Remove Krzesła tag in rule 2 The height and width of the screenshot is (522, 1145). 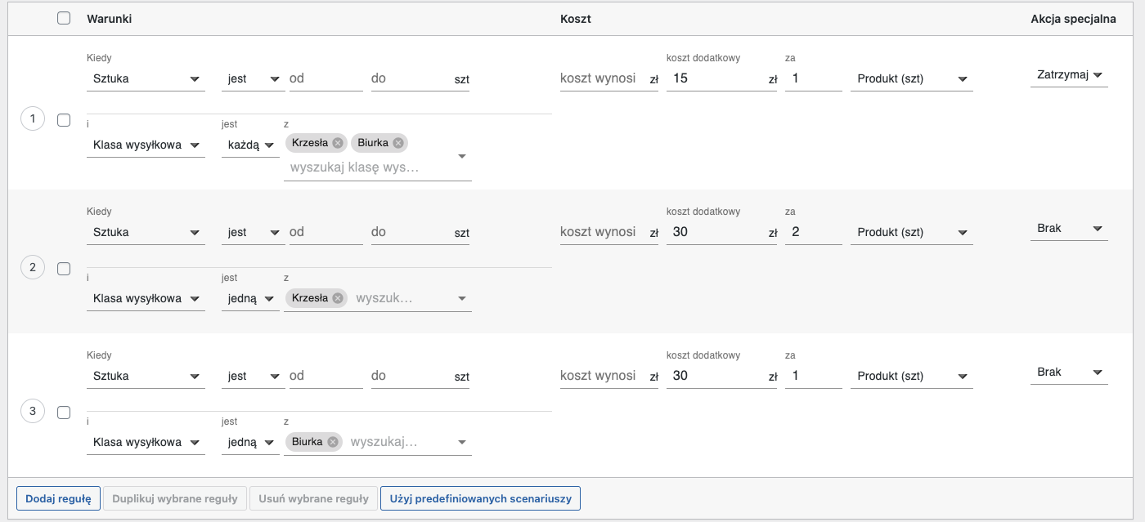[337, 298]
